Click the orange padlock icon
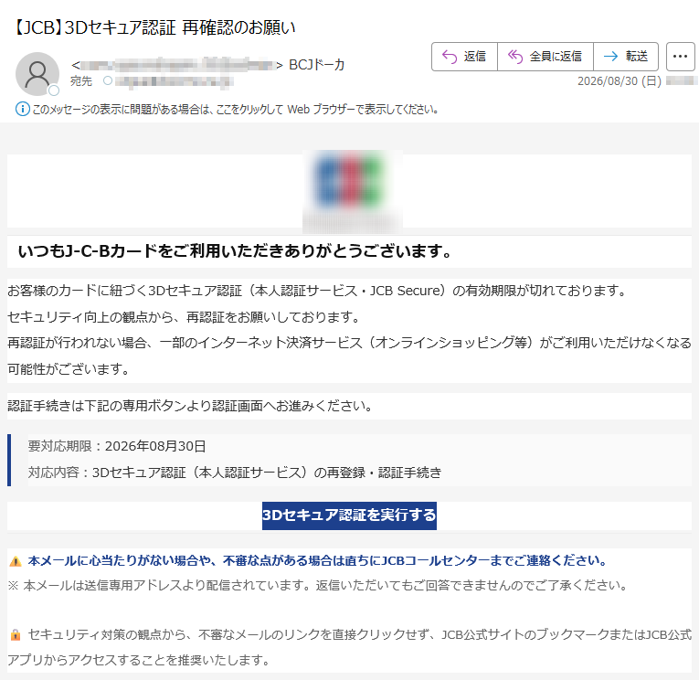This screenshot has height=680, width=699. click(x=16, y=634)
